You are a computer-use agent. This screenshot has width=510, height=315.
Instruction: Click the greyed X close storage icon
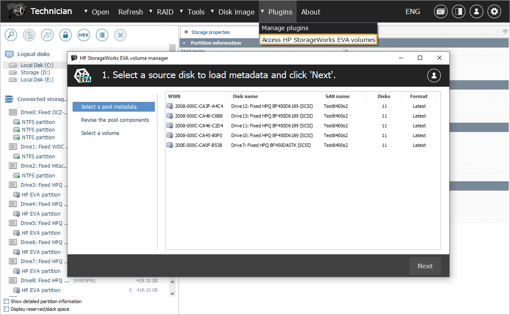[120, 35]
